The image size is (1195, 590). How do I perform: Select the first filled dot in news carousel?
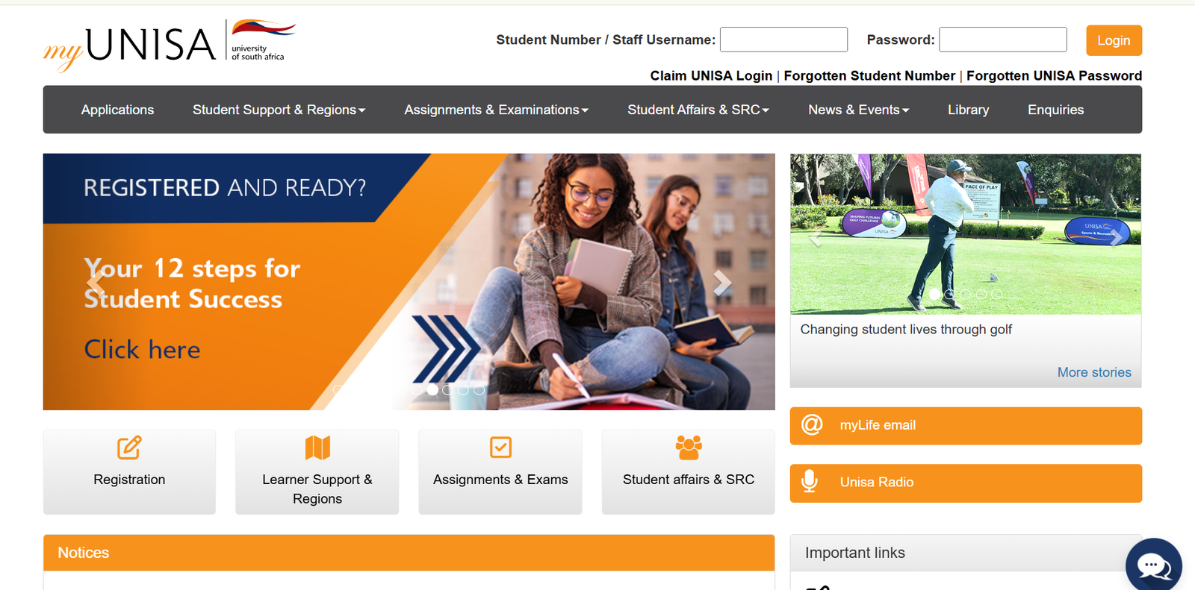934,294
